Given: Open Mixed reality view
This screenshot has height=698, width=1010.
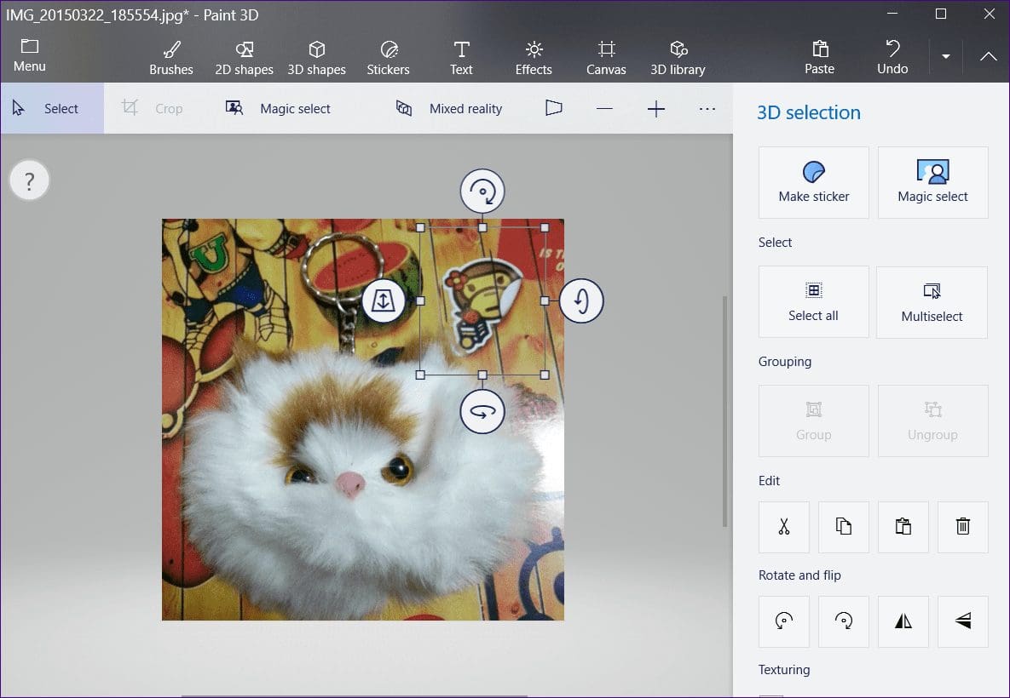Looking at the screenshot, I should (449, 109).
